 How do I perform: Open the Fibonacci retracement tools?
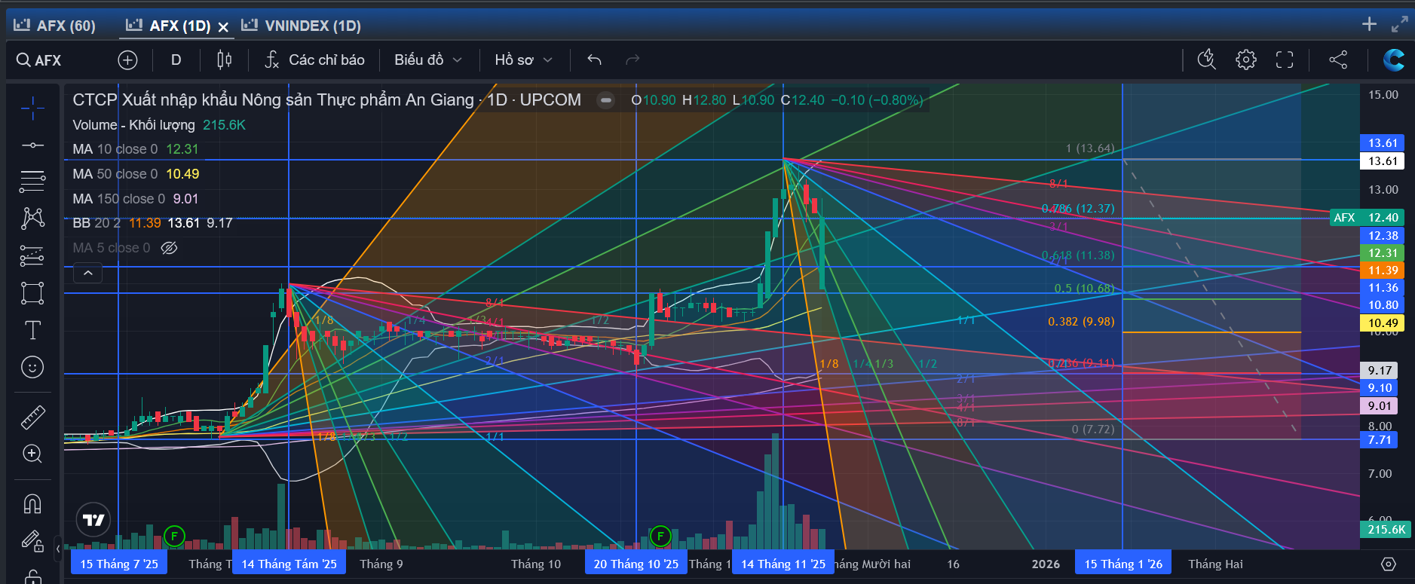pos(32,181)
